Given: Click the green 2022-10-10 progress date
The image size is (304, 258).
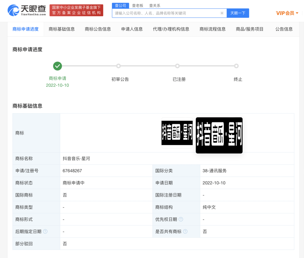Looking at the screenshot, I should (57, 85).
